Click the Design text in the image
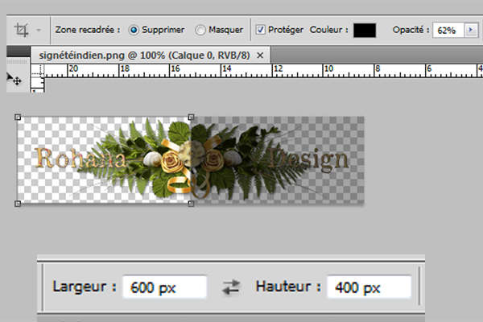Image resolution: width=483 pixels, height=322 pixels. pos(309,159)
